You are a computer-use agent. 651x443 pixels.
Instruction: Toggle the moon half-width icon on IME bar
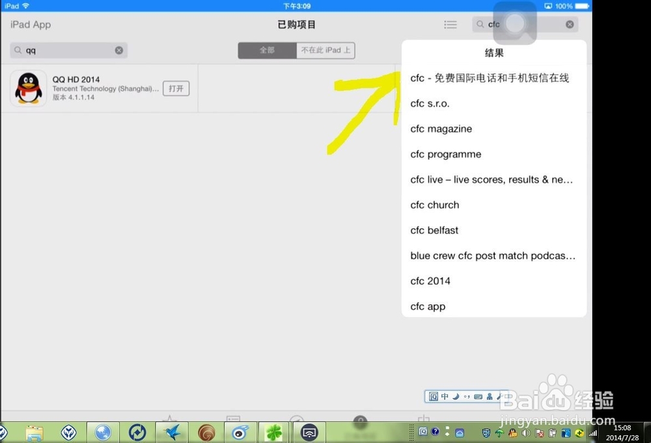tap(456, 397)
